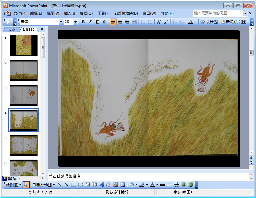Toggle underline formatting

[x=97, y=22]
